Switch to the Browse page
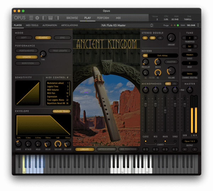Screen dimensions: 213x191 pos(72,18)
